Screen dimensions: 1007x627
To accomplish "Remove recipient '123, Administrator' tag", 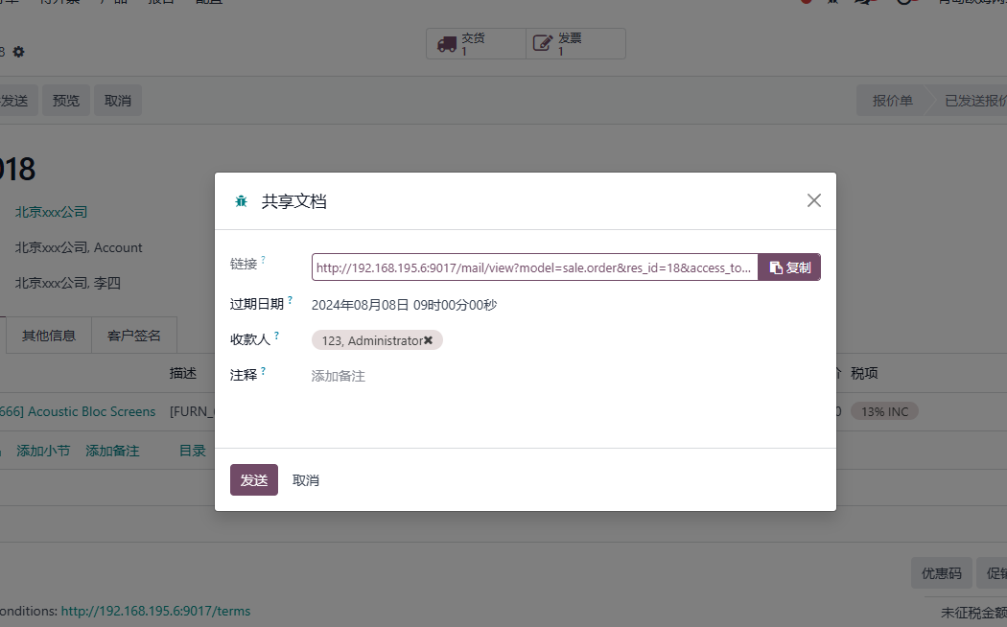I will 429,340.
